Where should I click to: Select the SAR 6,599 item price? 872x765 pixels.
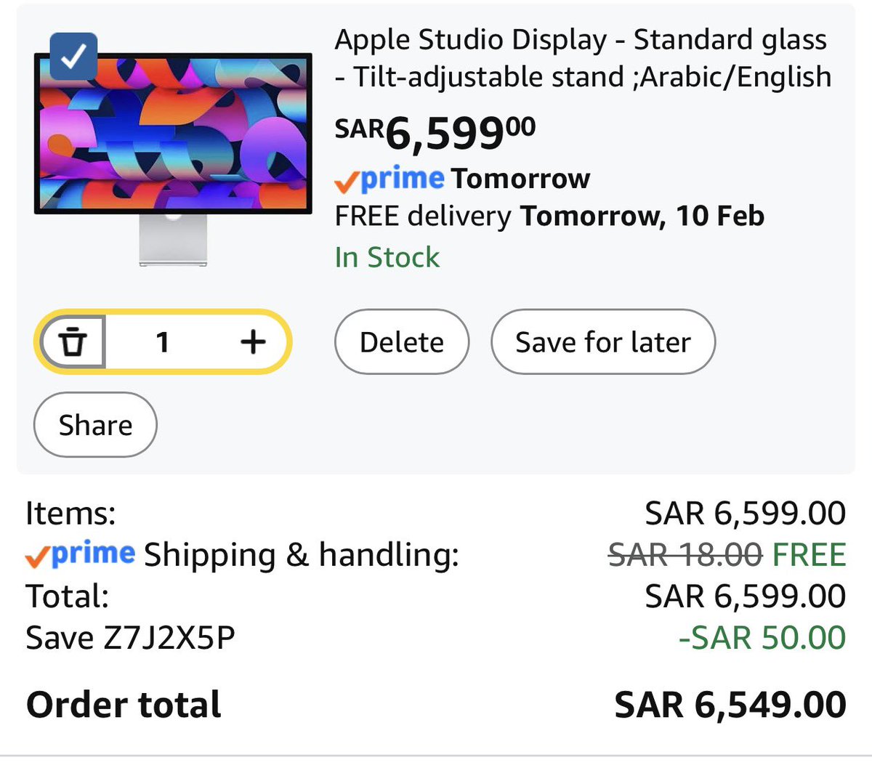[435, 132]
